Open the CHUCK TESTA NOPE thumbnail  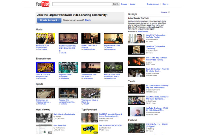pos(45,67)
